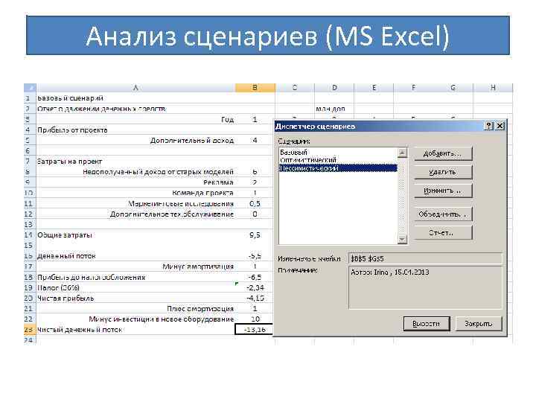Select column B header

pyautogui.click(x=255, y=88)
